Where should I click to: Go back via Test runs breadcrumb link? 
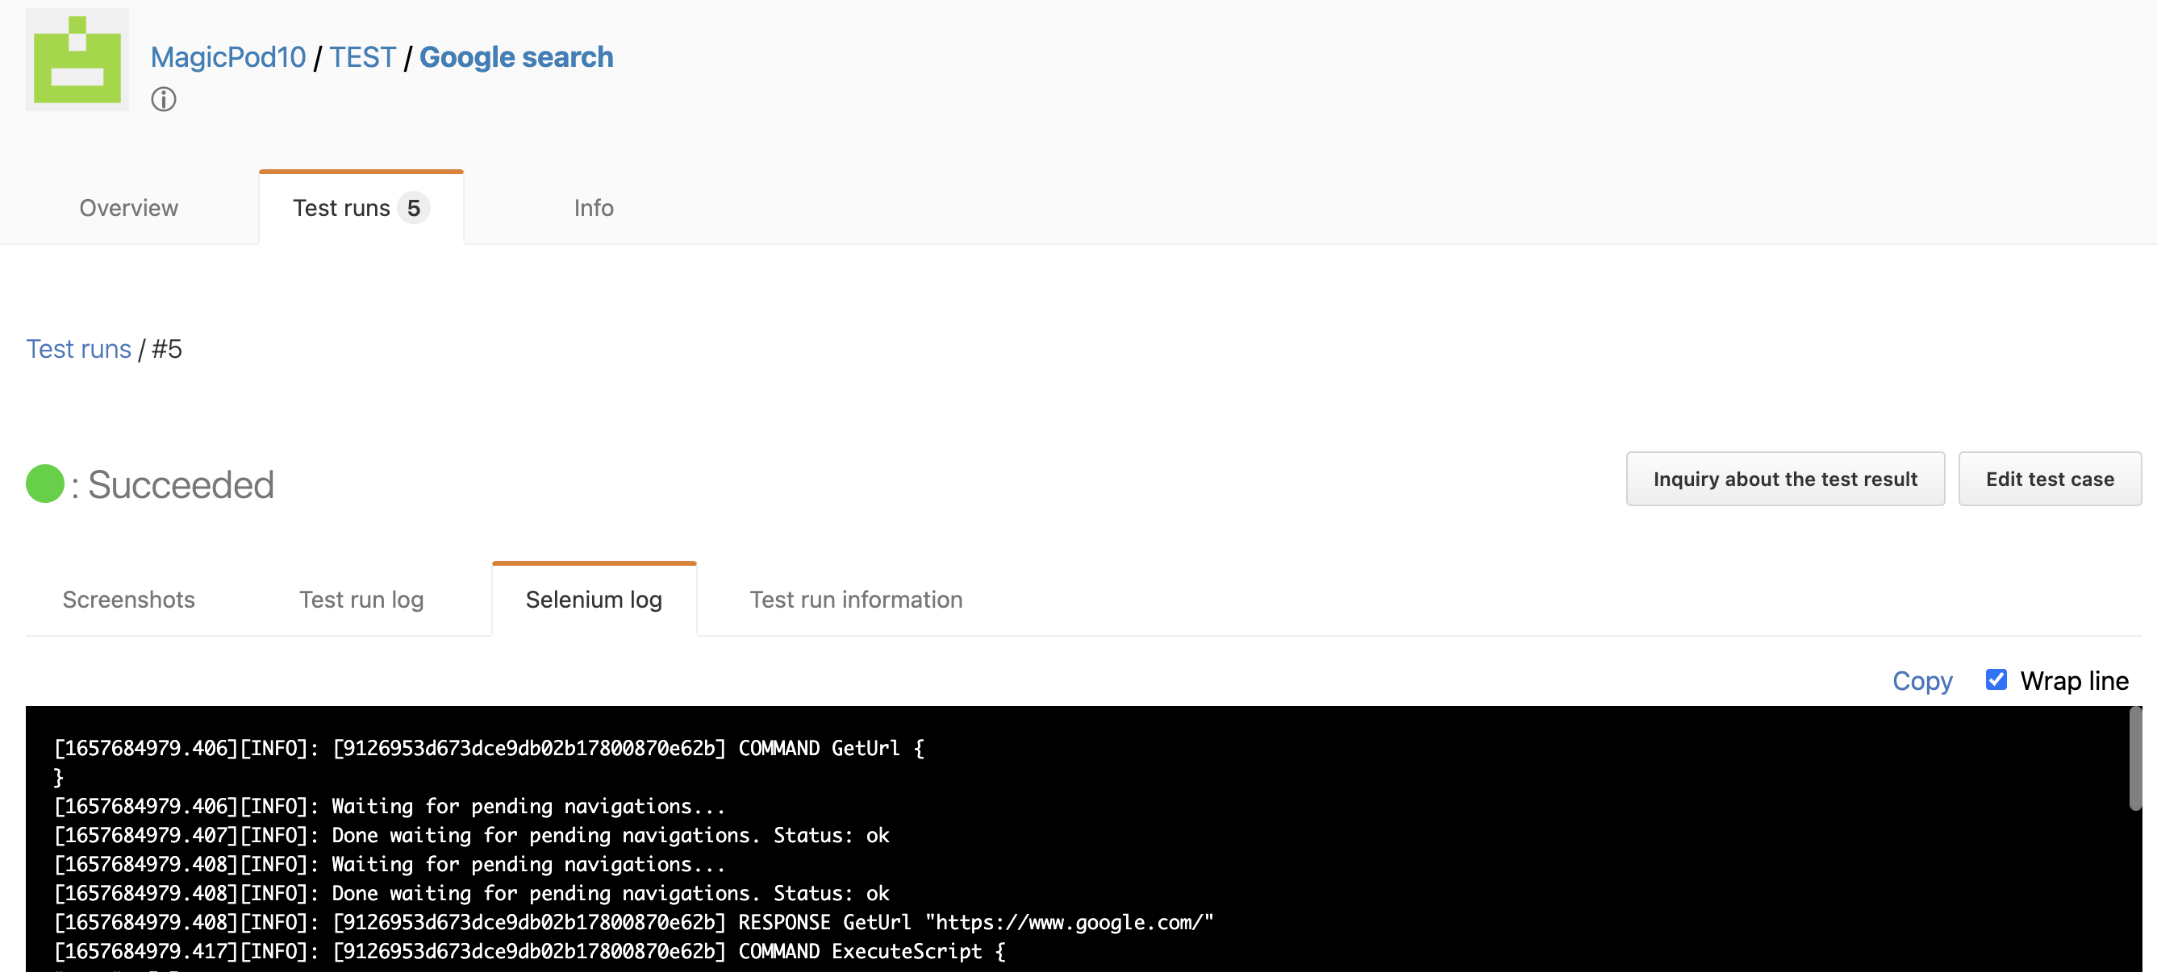79,349
